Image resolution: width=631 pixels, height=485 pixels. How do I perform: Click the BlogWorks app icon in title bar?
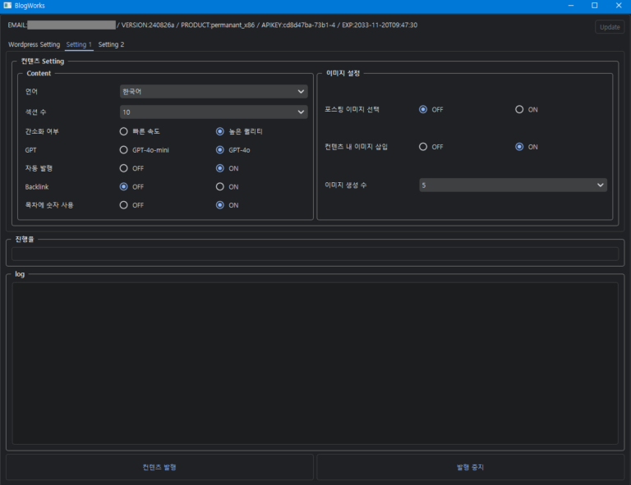pyautogui.click(x=7, y=6)
